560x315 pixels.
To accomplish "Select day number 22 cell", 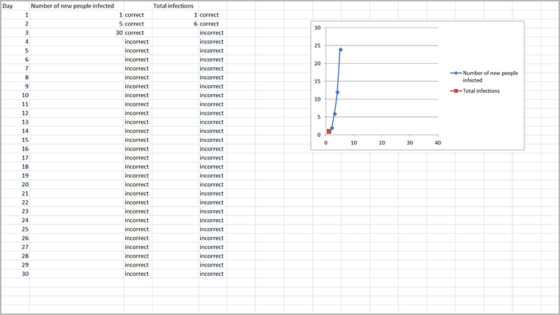I will tap(15, 202).
